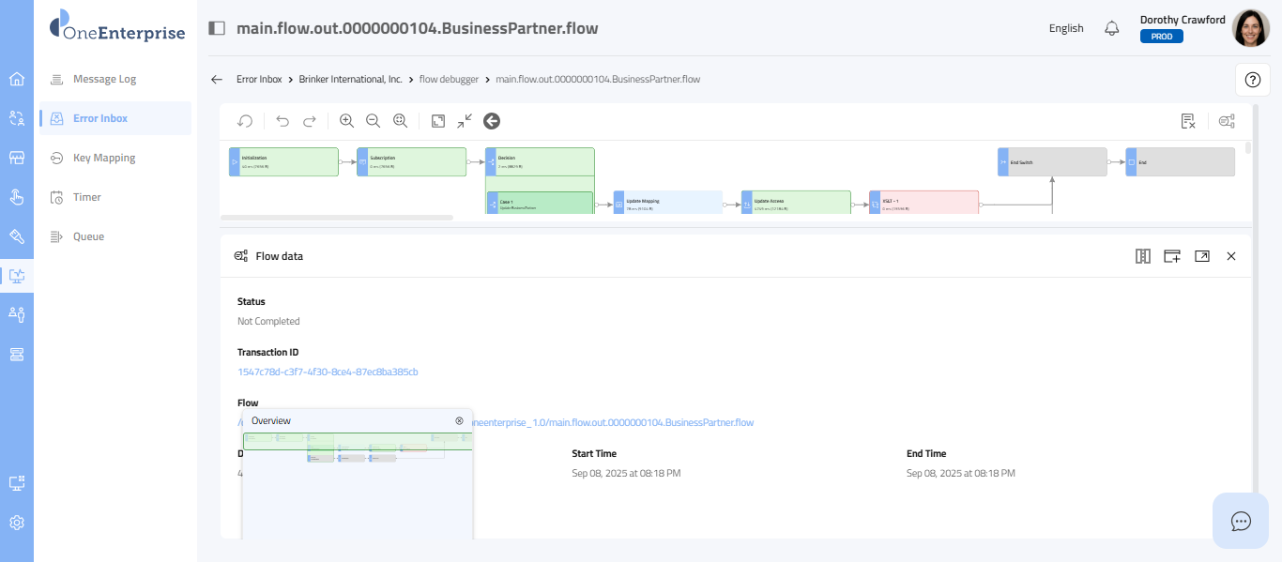Click the flow data icon in toolbar

click(1226, 121)
